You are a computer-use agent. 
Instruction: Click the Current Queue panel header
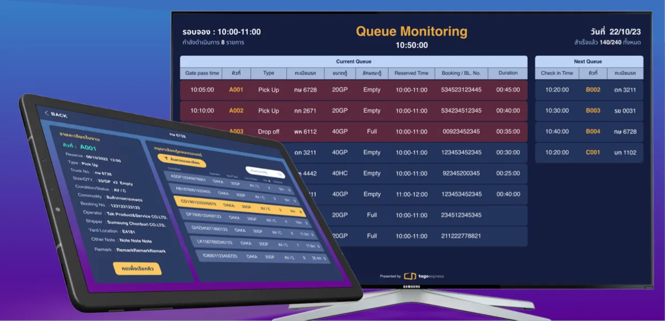click(x=353, y=62)
